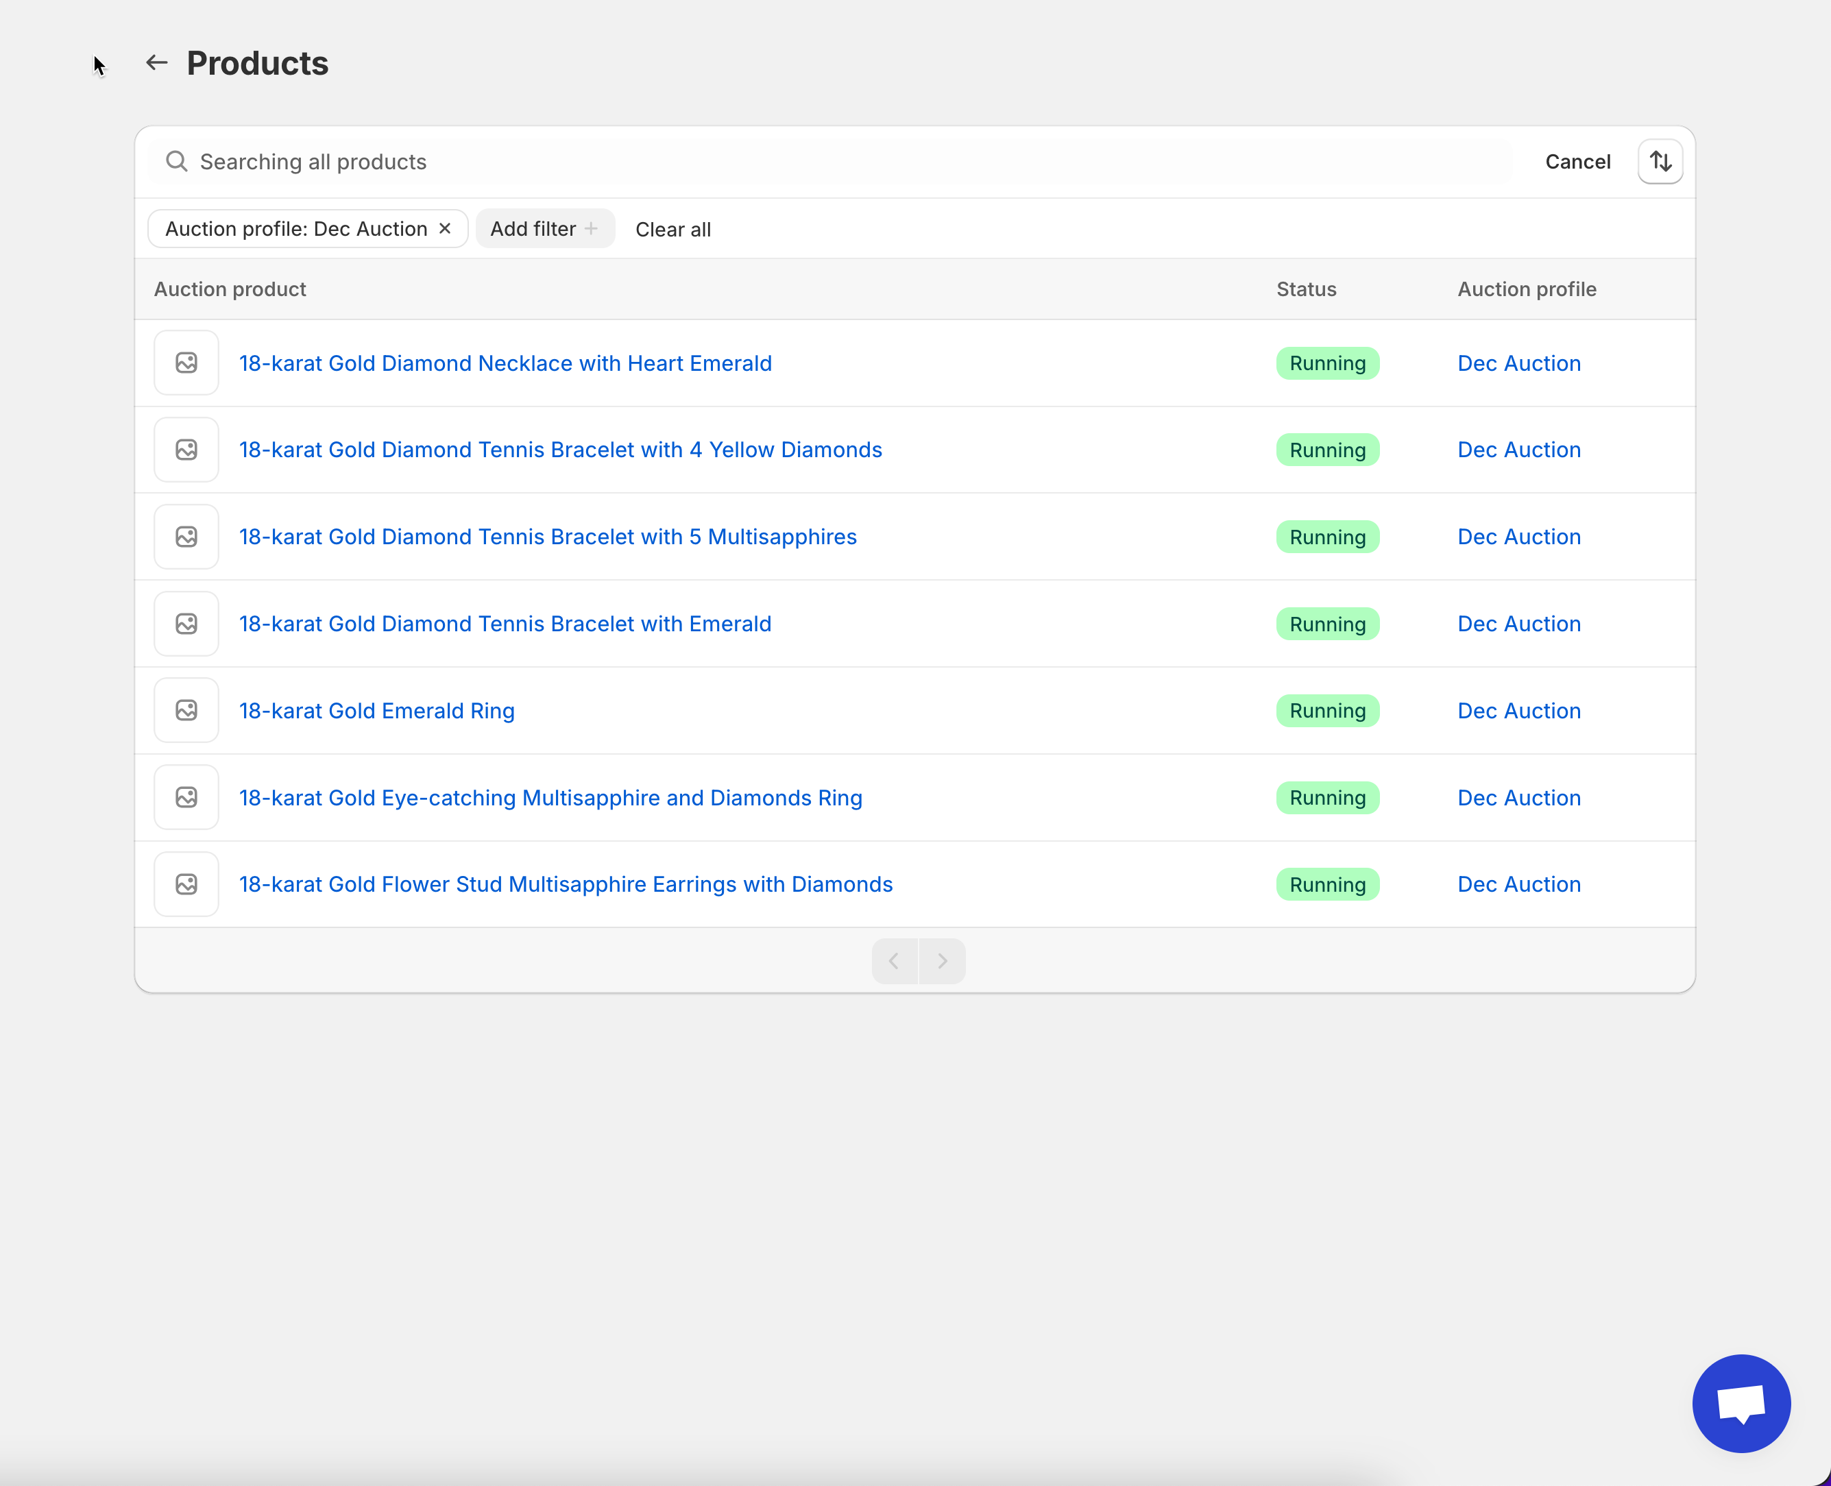Screen dimensions: 1831x1486
Task: Go to the previous page of results
Action: (895, 960)
